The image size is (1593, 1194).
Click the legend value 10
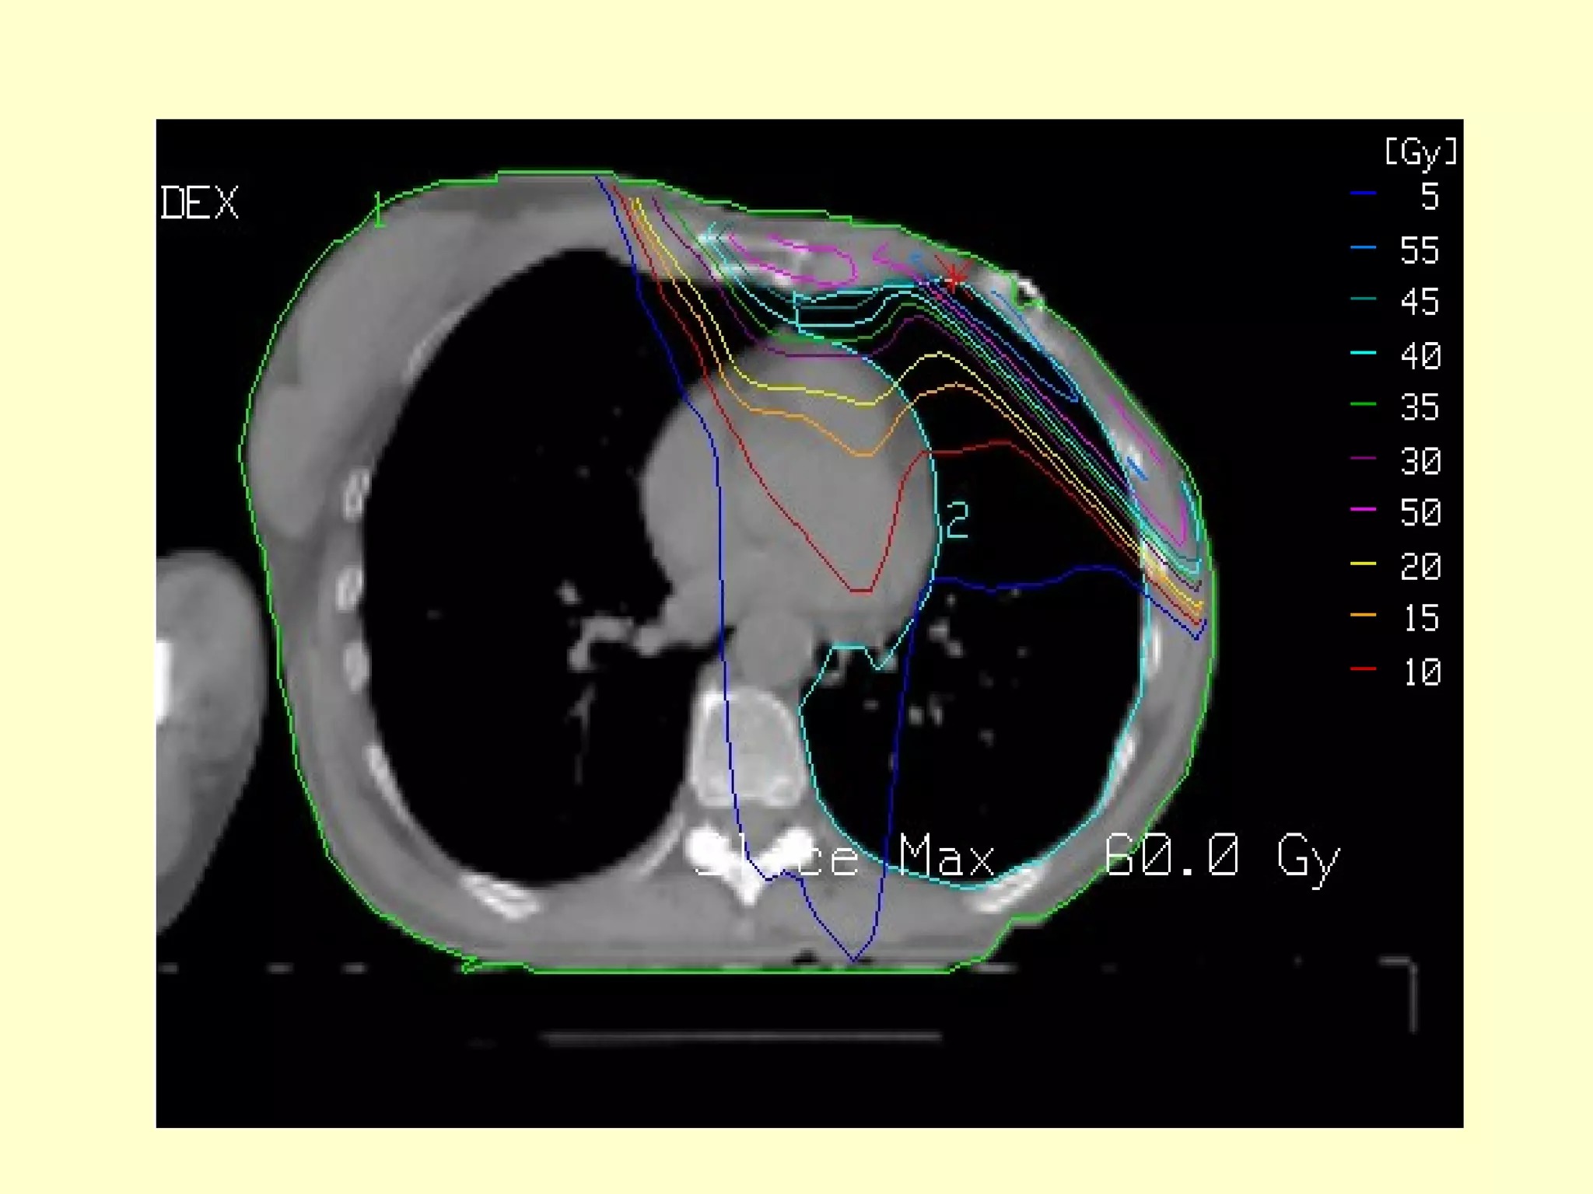1423,672
